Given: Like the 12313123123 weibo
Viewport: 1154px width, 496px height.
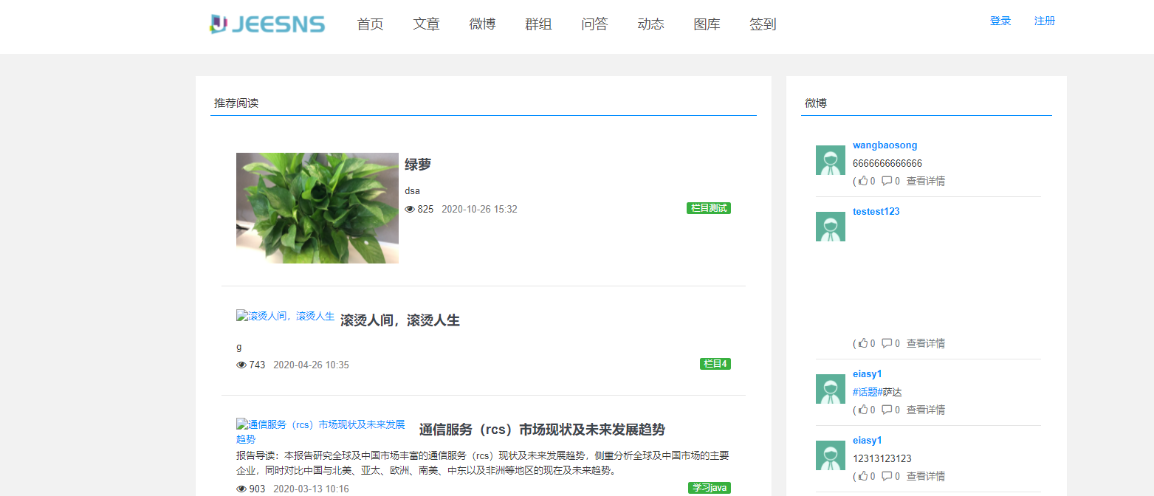Looking at the screenshot, I should pyautogui.click(x=862, y=476).
